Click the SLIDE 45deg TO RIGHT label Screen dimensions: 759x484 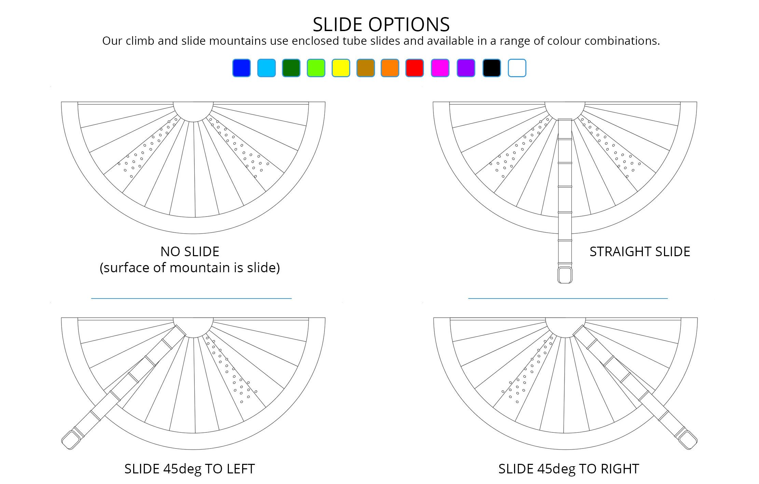pyautogui.click(x=569, y=469)
